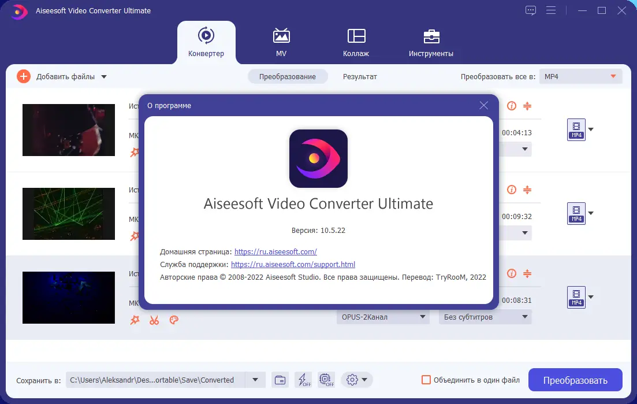Viewport: 637px width, 404px height.
Task: Click the 10.5.22 version text
Action: click(x=333, y=230)
